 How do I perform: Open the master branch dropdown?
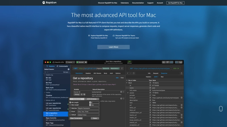coord(70,62)
